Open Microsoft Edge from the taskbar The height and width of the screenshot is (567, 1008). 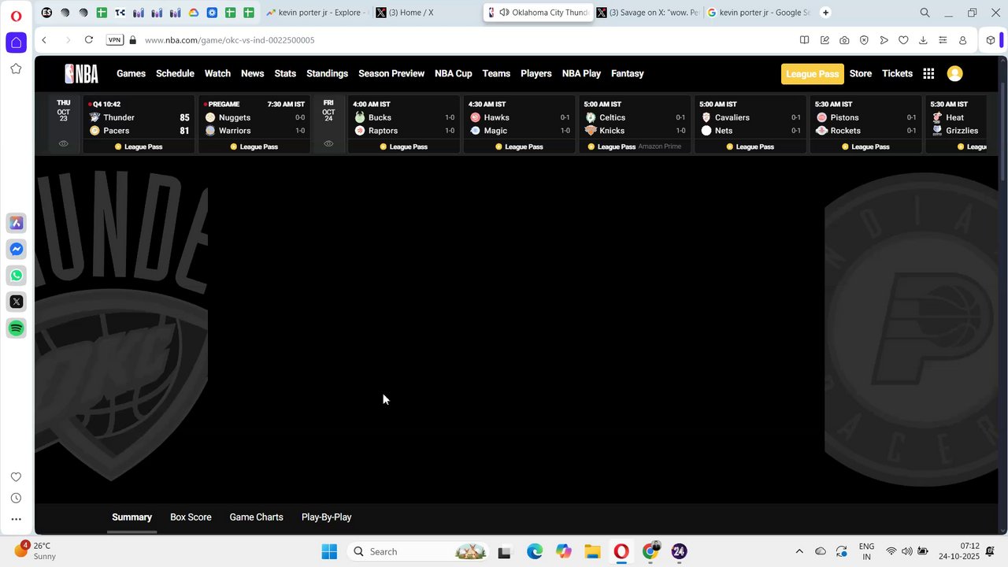pos(535,551)
